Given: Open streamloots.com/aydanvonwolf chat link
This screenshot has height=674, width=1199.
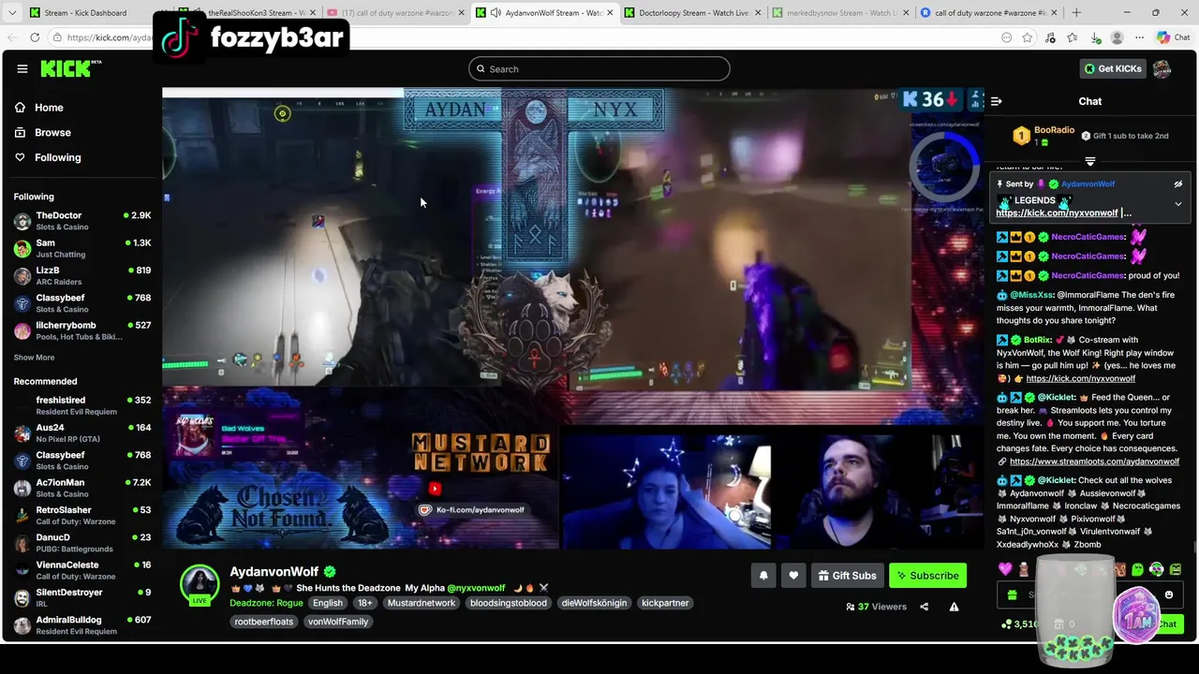Looking at the screenshot, I should (1094, 462).
